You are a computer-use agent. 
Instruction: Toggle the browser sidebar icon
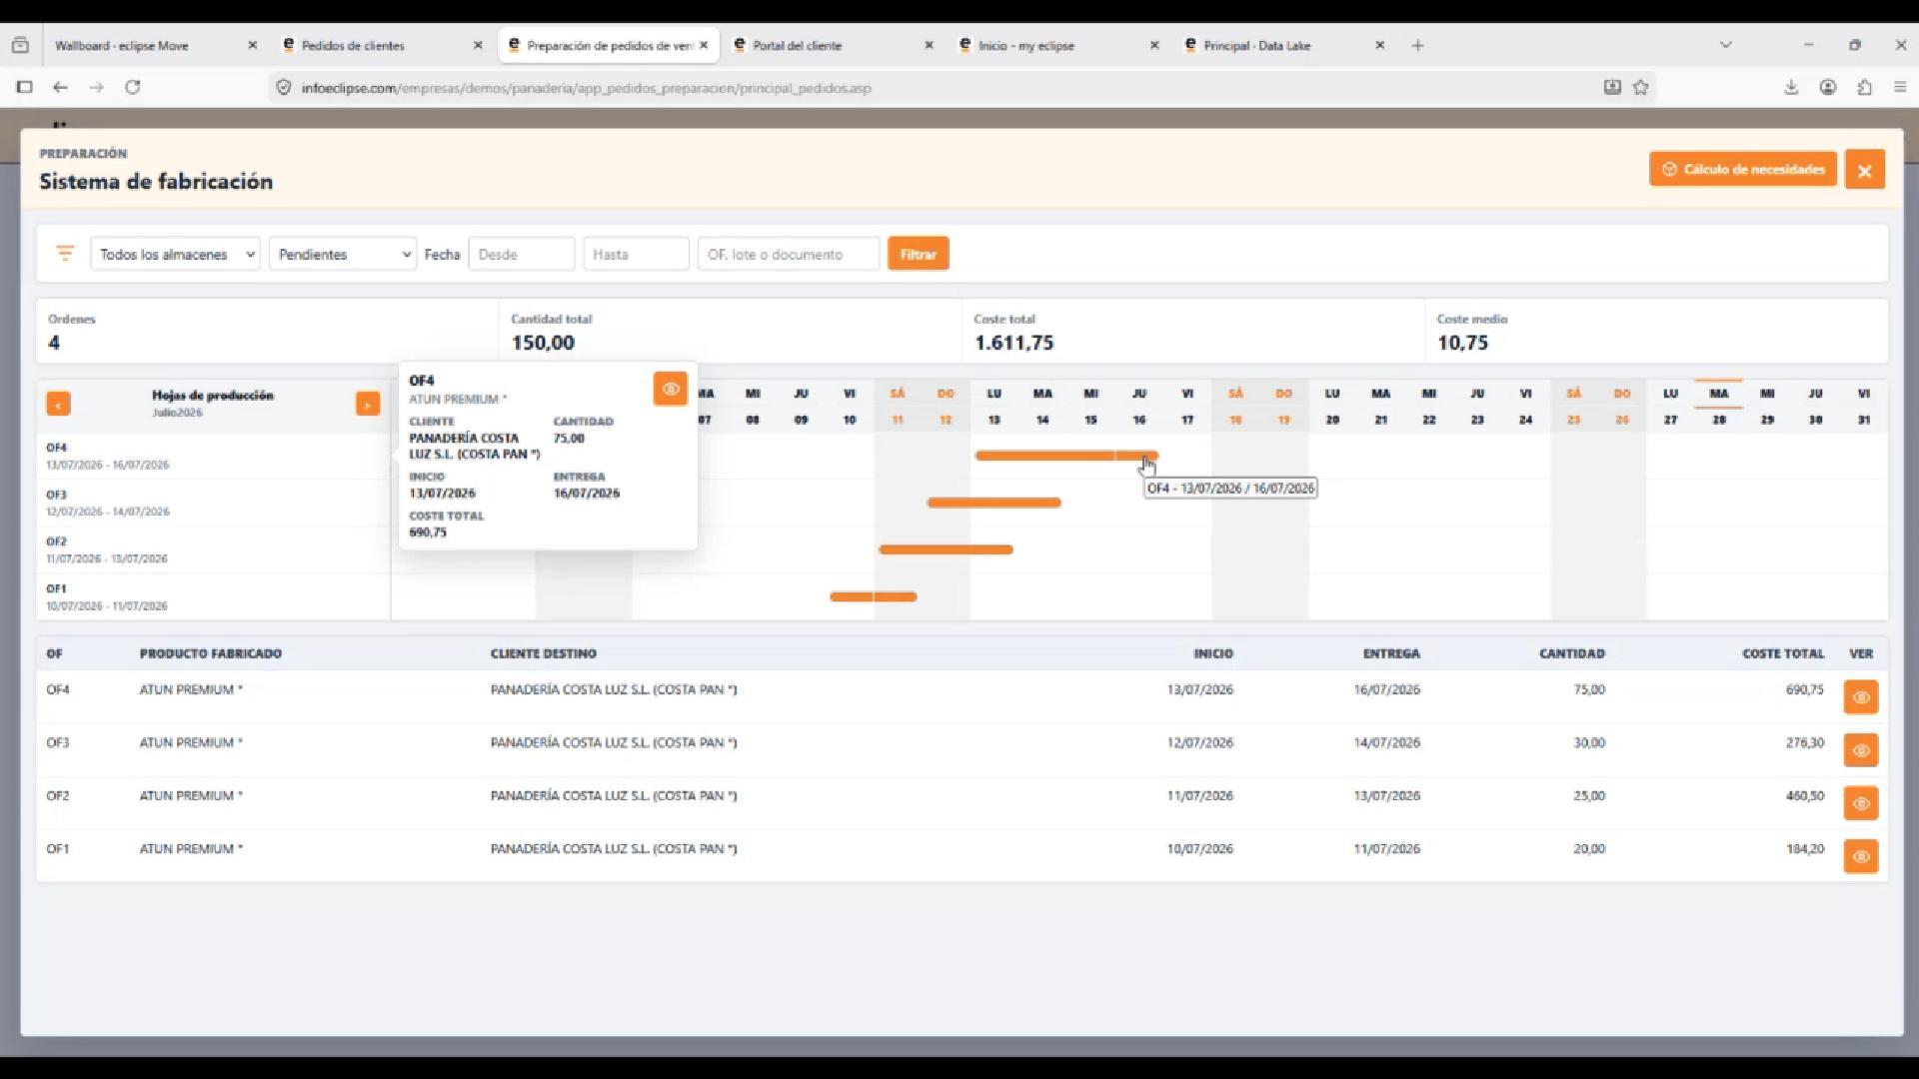(x=25, y=88)
